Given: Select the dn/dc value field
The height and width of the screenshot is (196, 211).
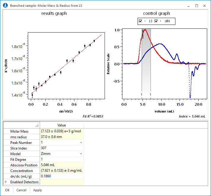Looking at the screenshot, I should (x=61, y=176).
